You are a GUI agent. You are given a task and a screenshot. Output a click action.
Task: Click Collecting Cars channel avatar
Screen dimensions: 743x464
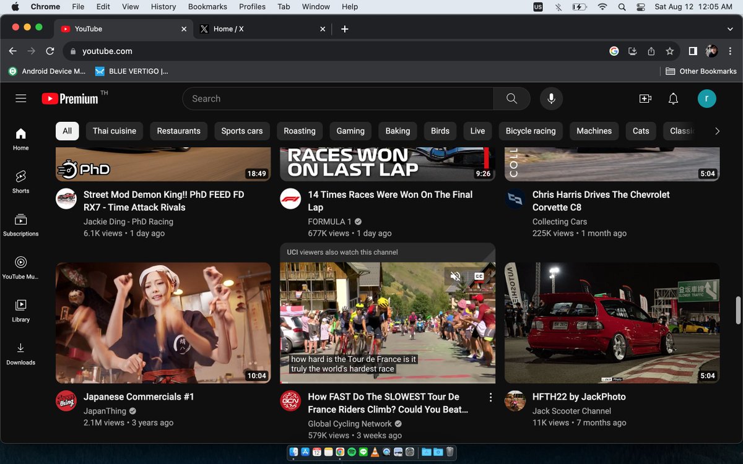point(515,199)
